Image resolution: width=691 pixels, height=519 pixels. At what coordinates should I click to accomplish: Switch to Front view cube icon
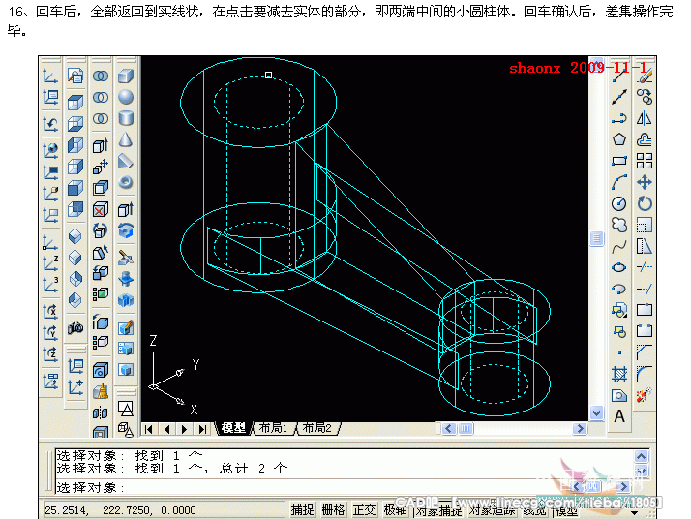(x=75, y=188)
